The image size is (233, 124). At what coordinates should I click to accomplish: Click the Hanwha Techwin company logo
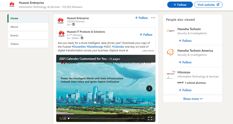coord(171,31)
